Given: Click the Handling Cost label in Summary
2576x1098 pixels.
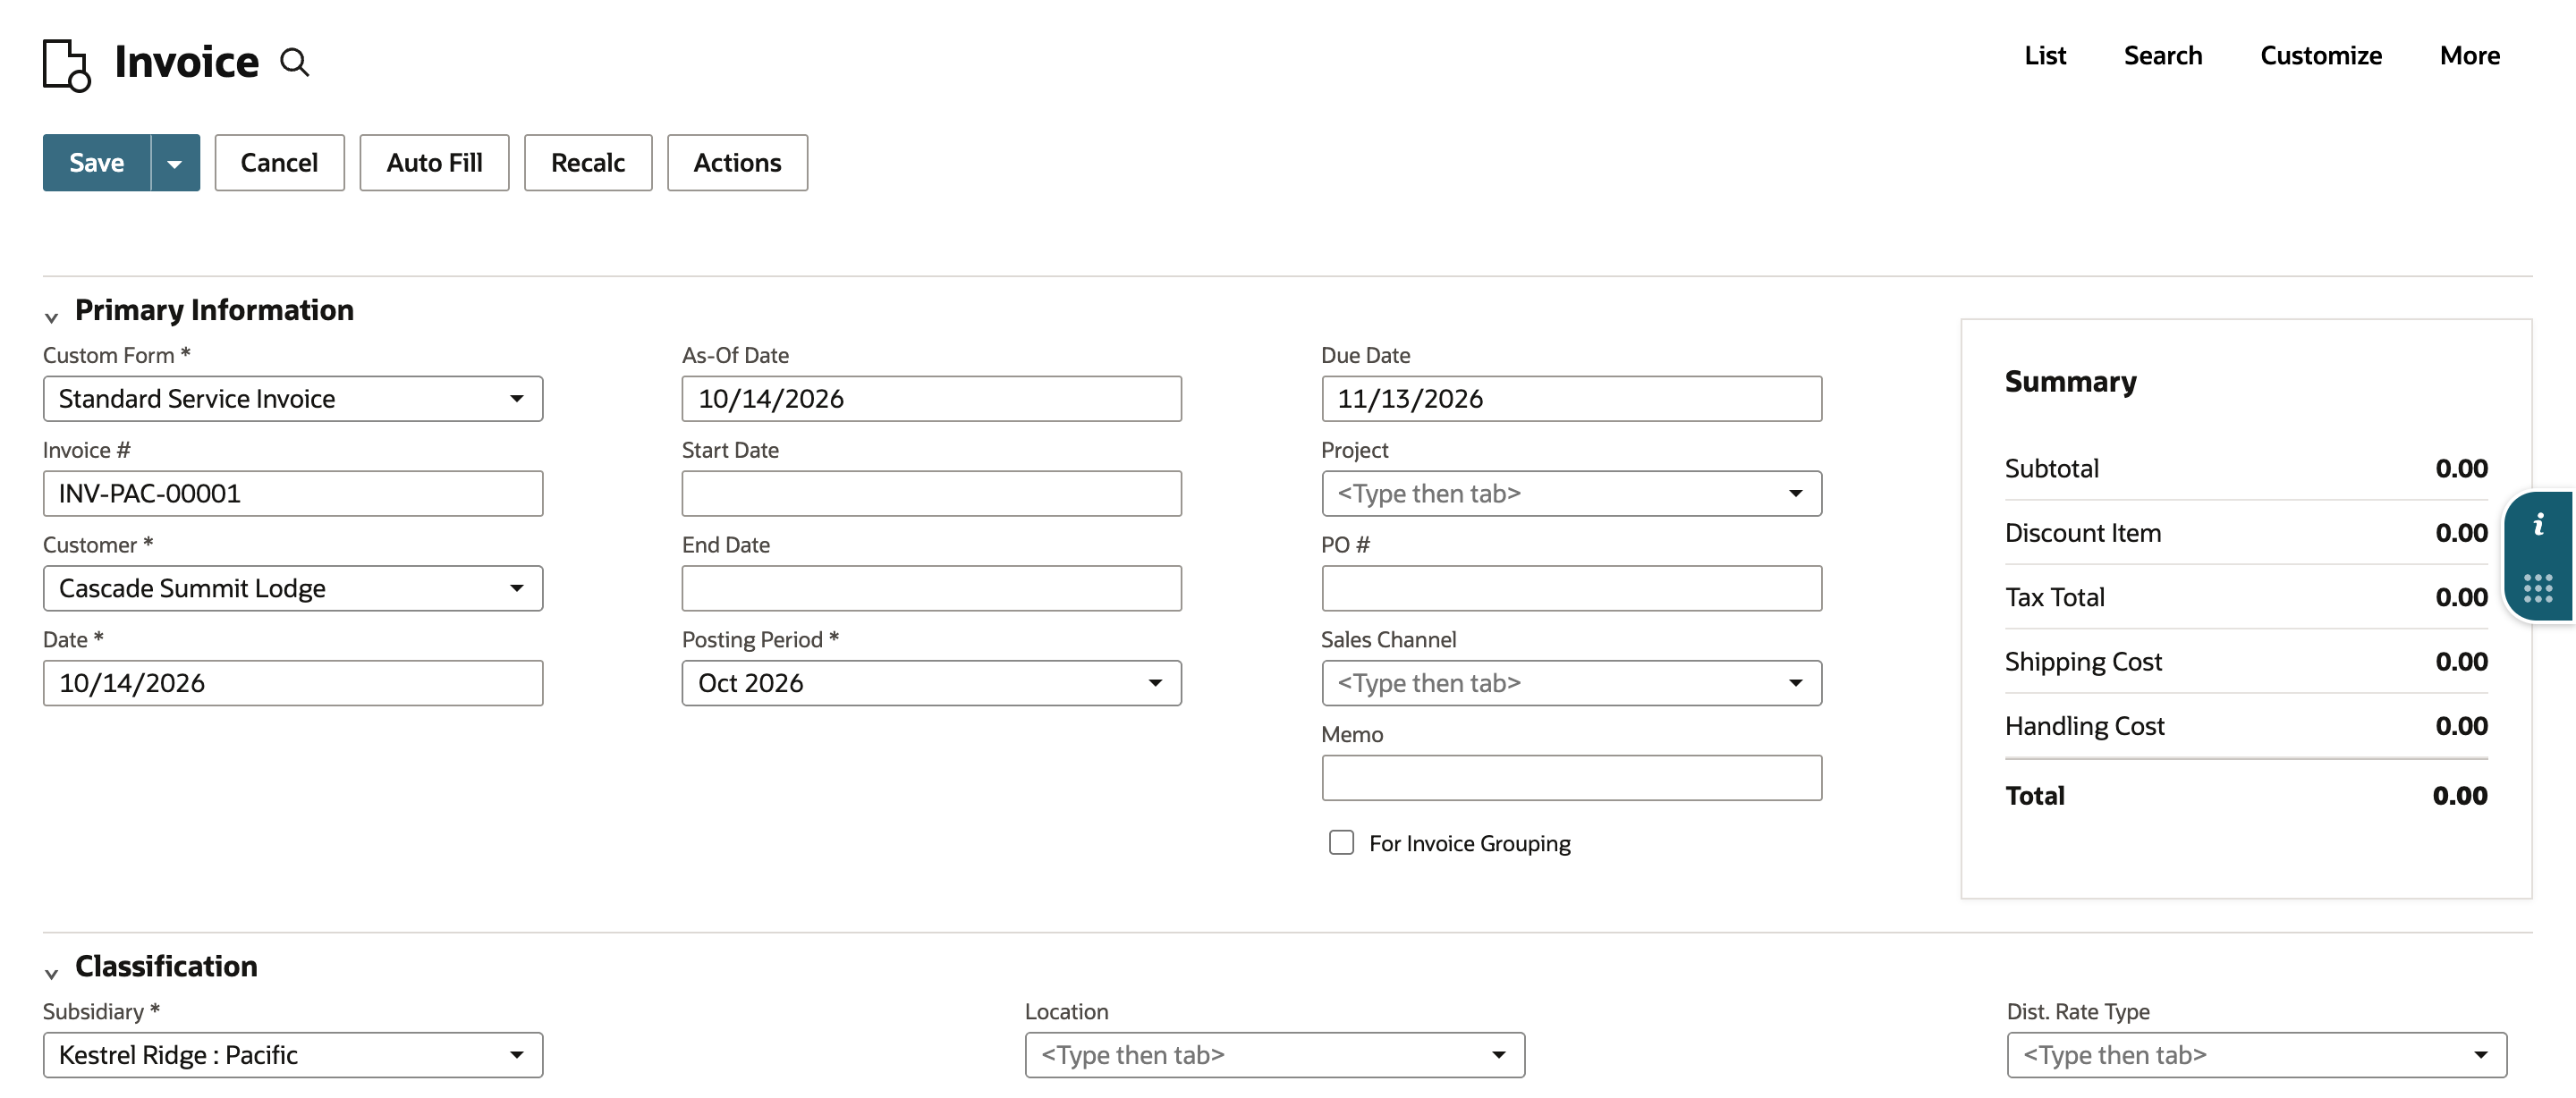Looking at the screenshot, I should click(2084, 726).
